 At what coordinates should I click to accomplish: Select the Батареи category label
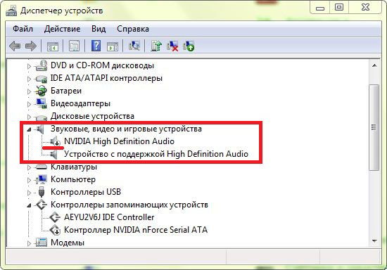(x=66, y=91)
